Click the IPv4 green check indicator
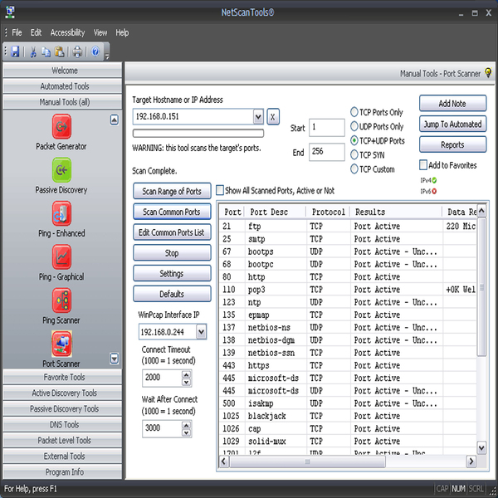498x498 pixels. coord(434,180)
